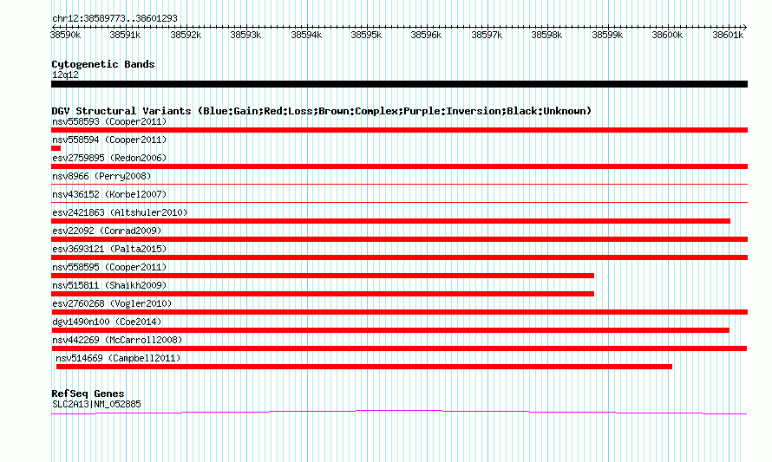Screen dimensions: 772x462
Task: Select the thin red line for nsv8966
Action: [x=399, y=184]
